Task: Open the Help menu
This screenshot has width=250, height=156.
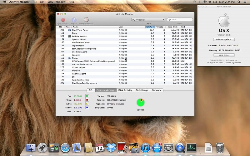Action: [x=71, y=2]
